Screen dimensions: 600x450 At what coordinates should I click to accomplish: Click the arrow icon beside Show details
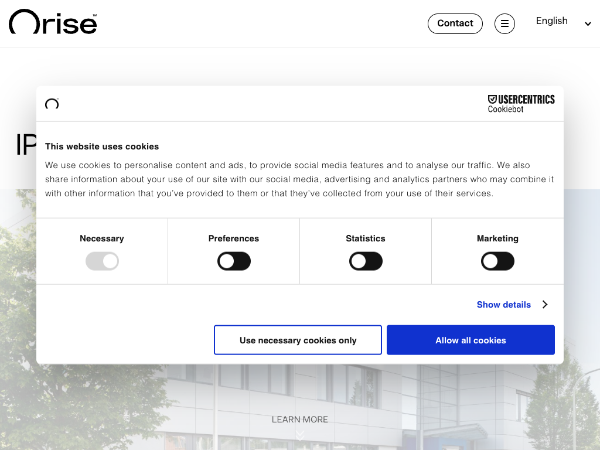pyautogui.click(x=545, y=305)
